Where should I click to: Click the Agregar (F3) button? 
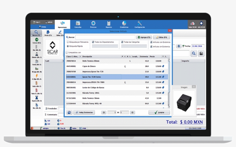(144, 37)
